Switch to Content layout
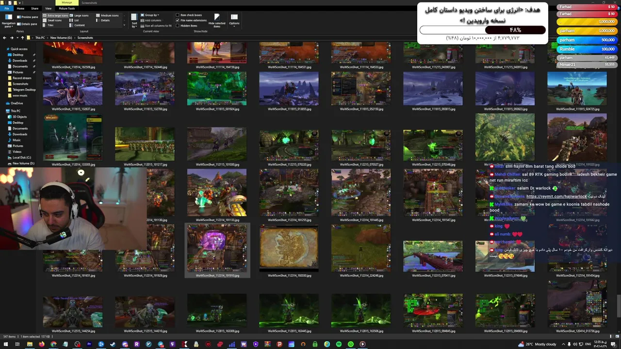This screenshot has width=621, height=349. tap(78, 25)
